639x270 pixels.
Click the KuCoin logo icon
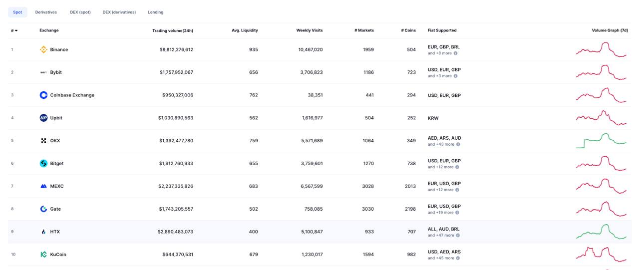[x=43, y=255]
